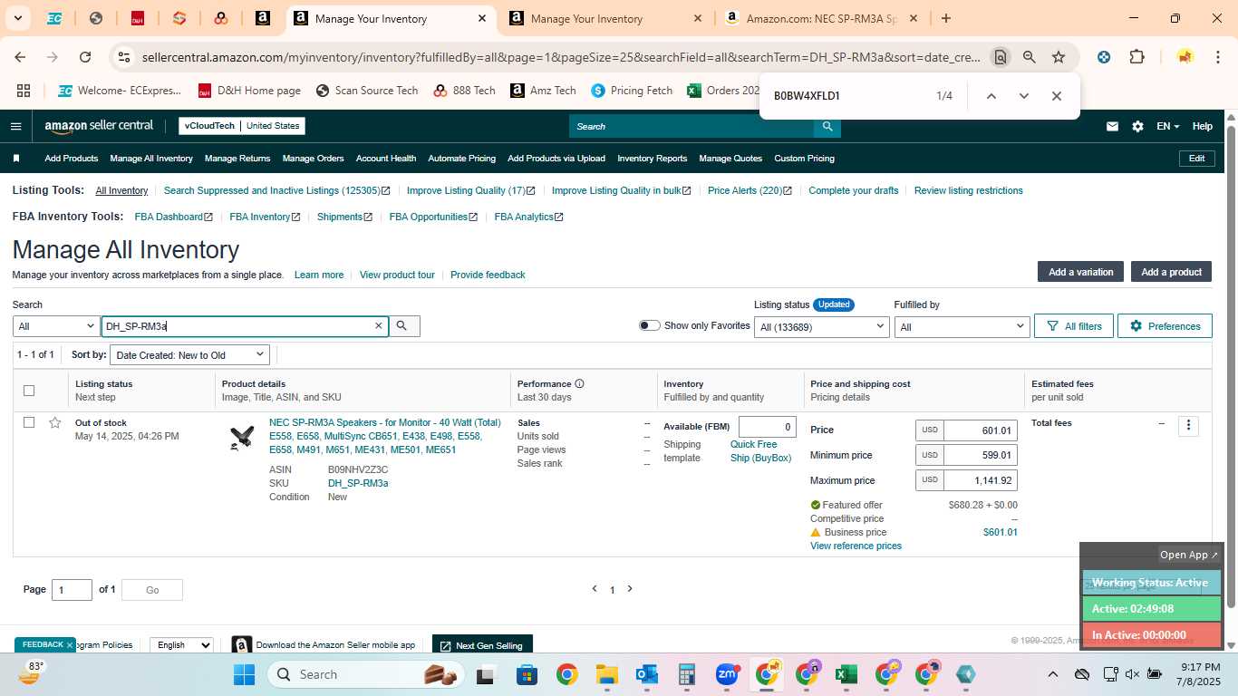Open Manage Returns menu item

coord(237,159)
